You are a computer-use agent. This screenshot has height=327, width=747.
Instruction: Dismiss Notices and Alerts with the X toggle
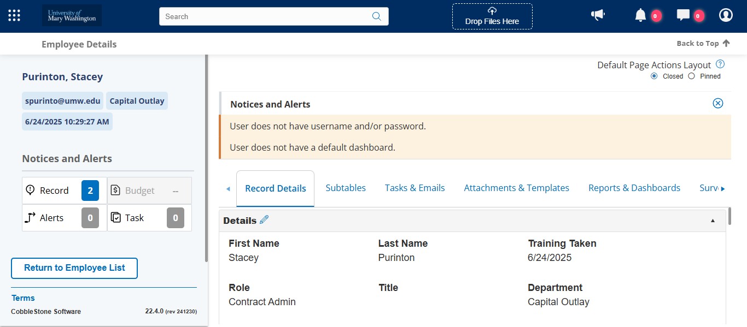click(x=717, y=103)
